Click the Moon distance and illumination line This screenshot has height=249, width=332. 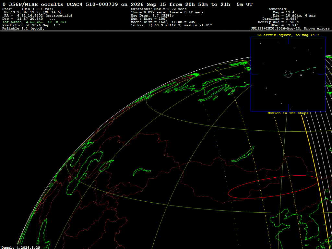tap(163, 22)
